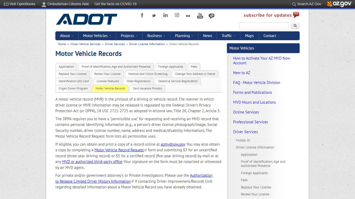Screen dimensions: 355x199
Task: Switch to Voter Registration tab
Action: 139,81
